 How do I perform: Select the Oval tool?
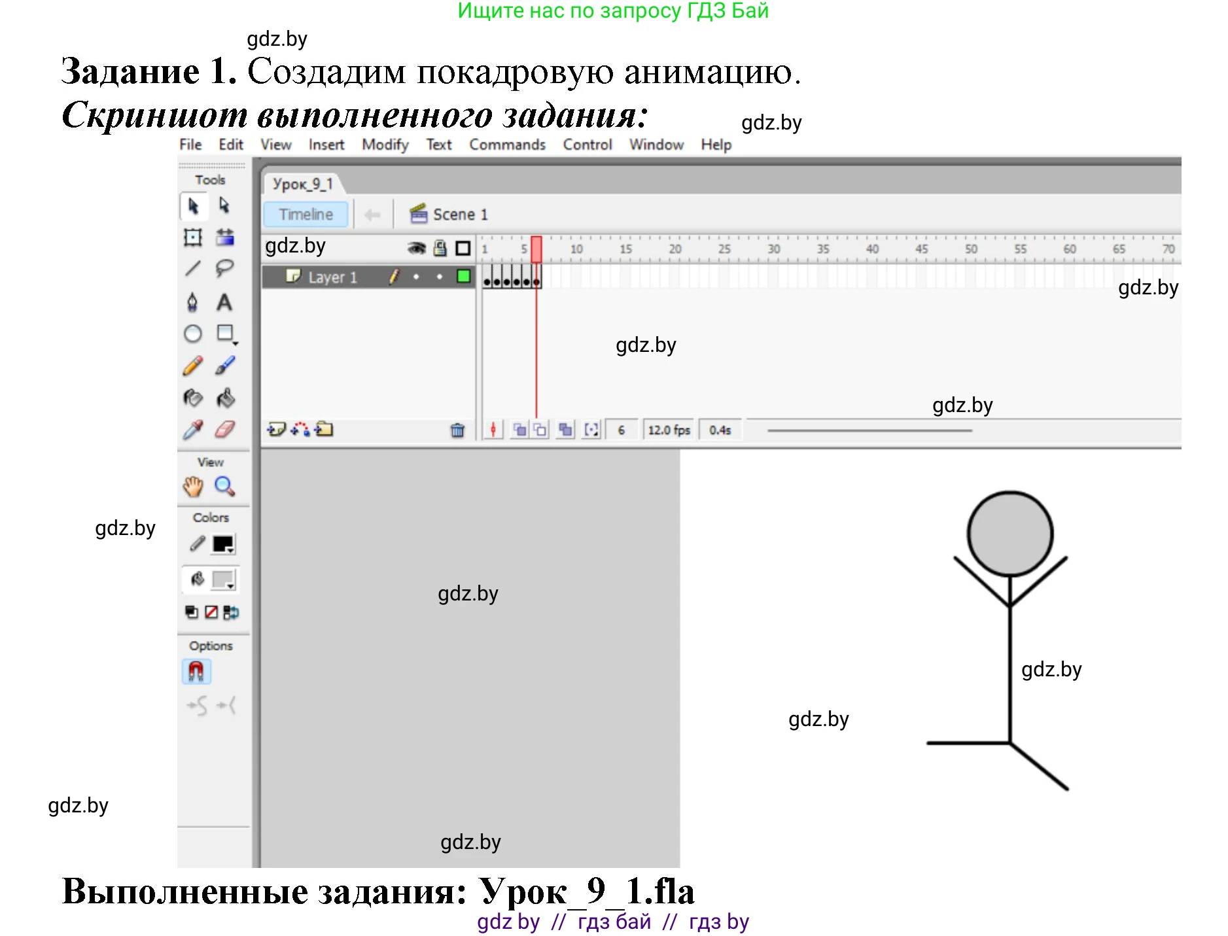tap(192, 334)
